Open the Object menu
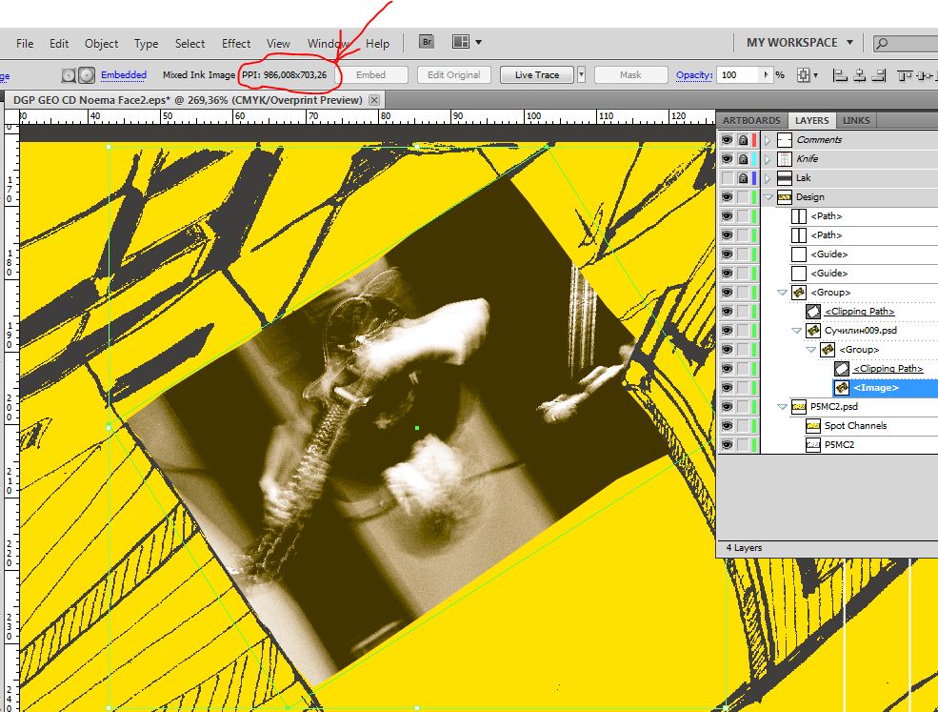The width and height of the screenshot is (938, 712). click(x=101, y=44)
